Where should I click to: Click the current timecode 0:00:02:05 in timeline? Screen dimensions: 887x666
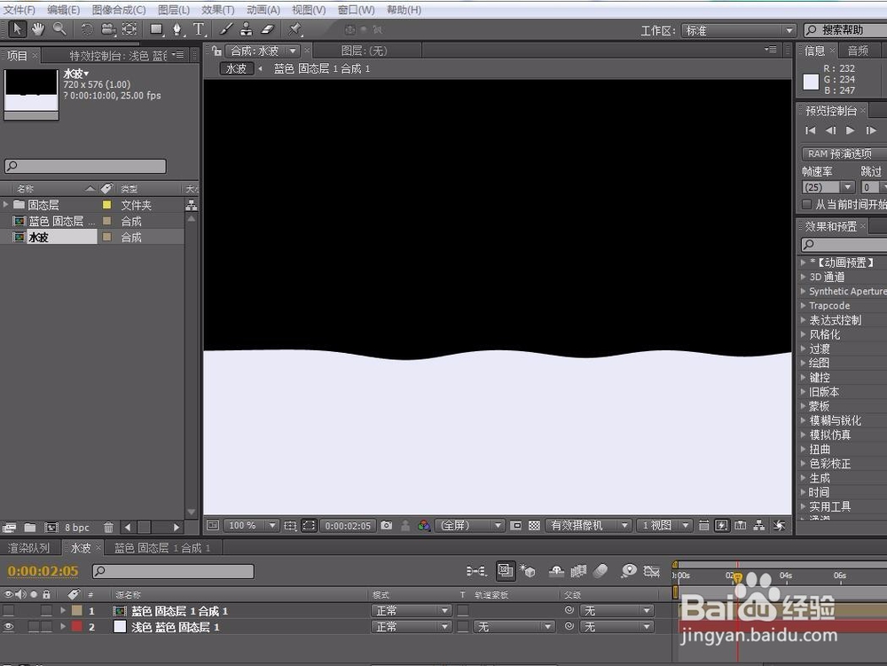43,571
